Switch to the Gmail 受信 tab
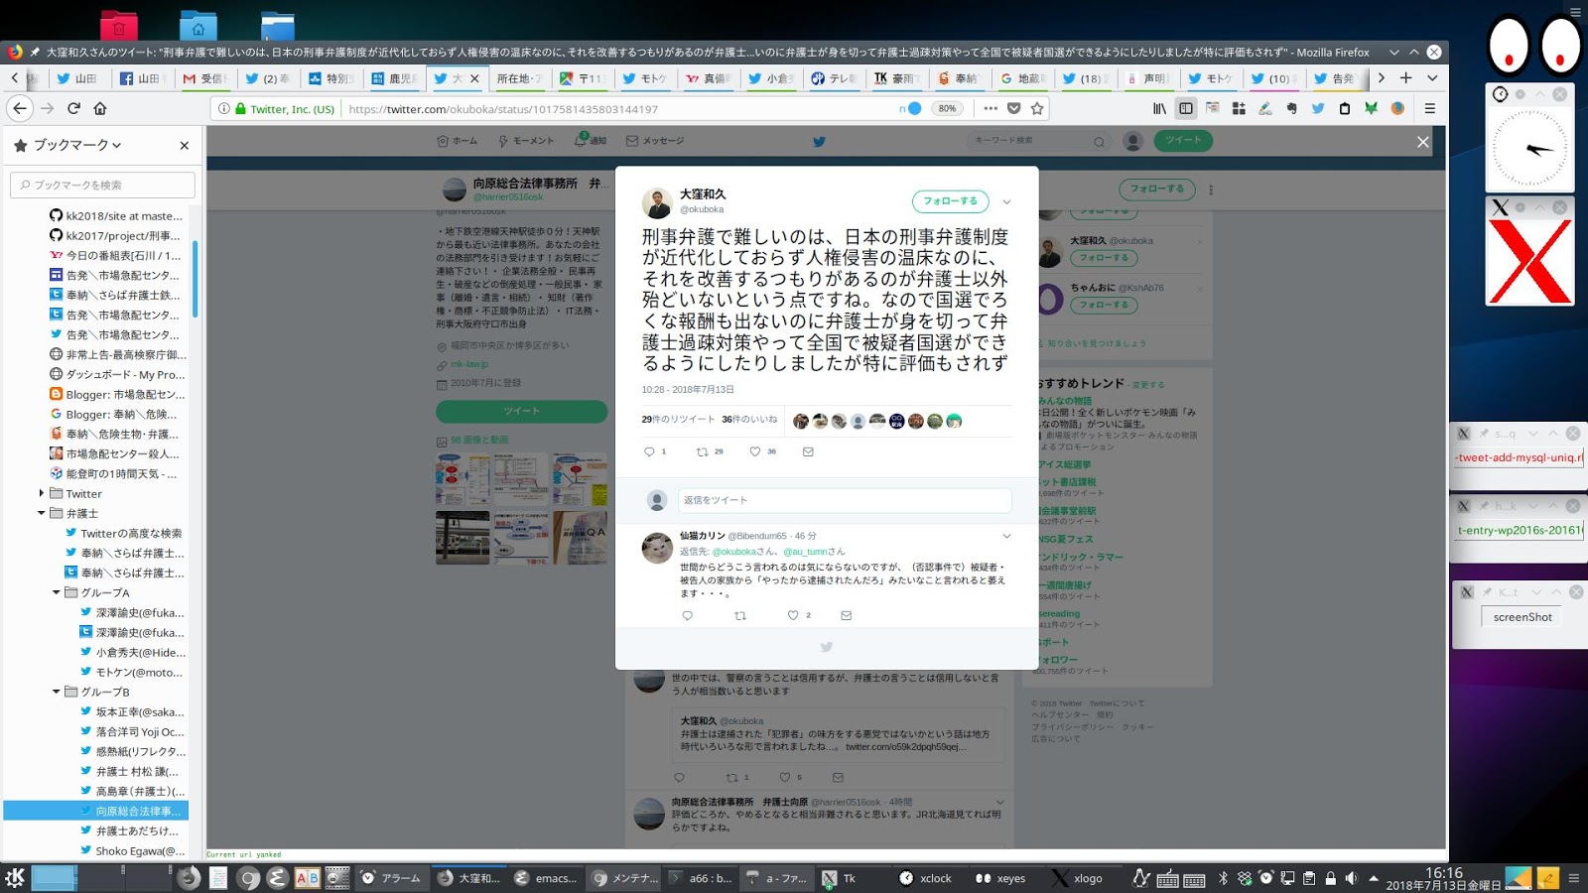Screen dimensions: 1588x893 point(205,78)
